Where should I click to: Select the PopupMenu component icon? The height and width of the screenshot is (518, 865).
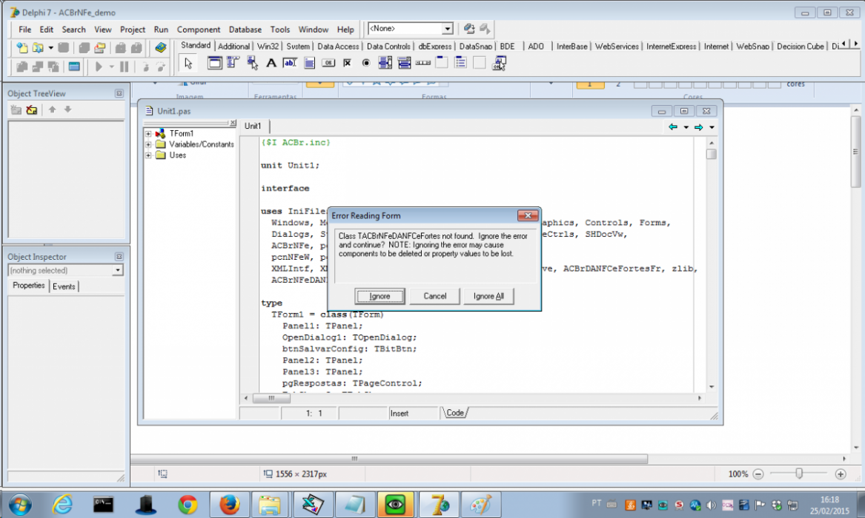coord(252,63)
